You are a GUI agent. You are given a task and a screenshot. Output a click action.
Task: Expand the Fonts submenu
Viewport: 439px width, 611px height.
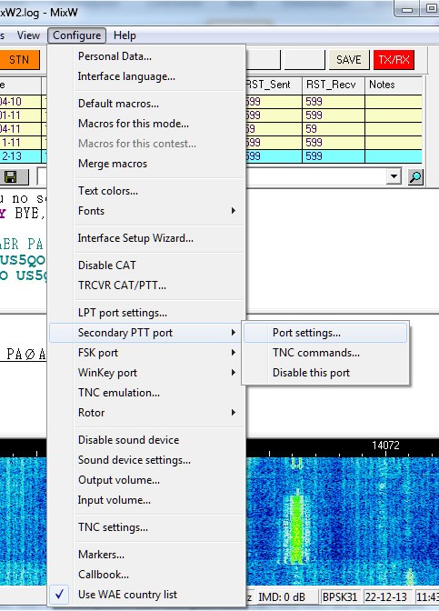click(147, 211)
